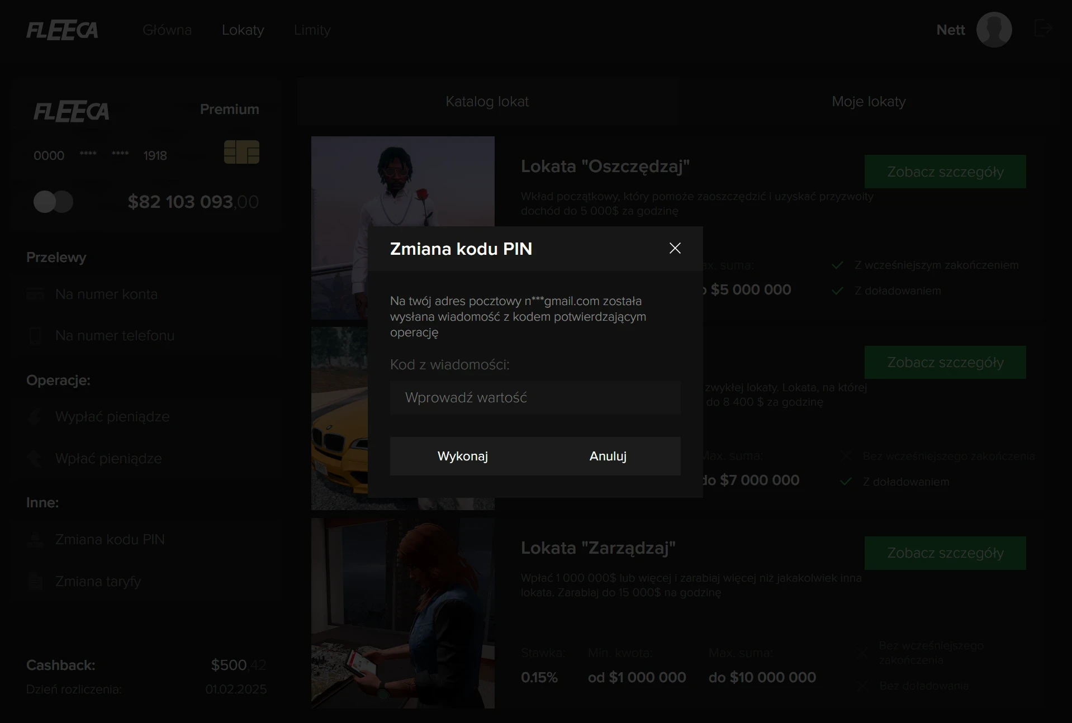Click the card icon beside Na numer konta

pos(35,294)
